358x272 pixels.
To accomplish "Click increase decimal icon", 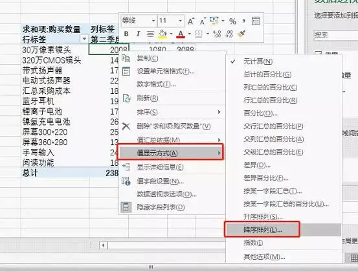I will [x=217, y=34].
